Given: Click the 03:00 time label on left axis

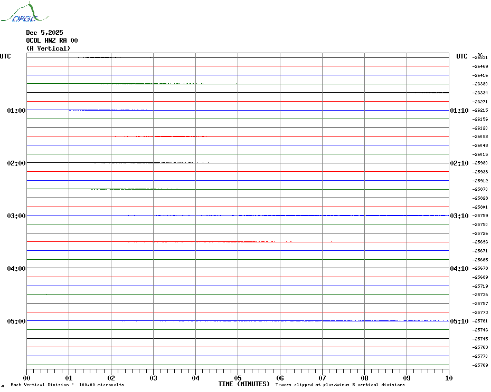Looking at the screenshot, I should tap(16, 216).
